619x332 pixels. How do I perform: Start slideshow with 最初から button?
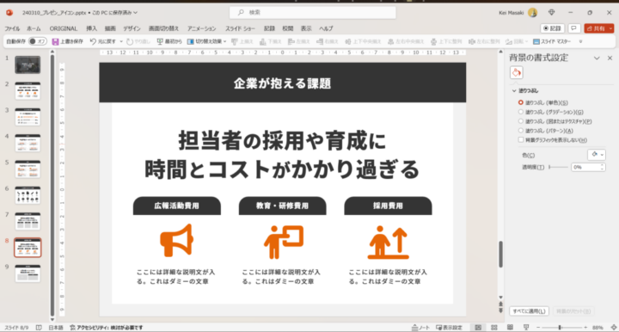pos(169,41)
